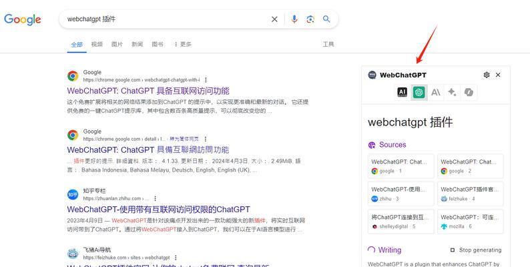Image resolution: width=530 pixels, height=267 pixels.
Task: Click 转为简体网页 link
Action: (x=184, y=140)
